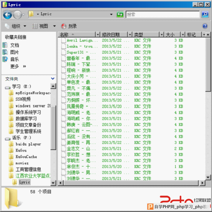The height and width of the screenshot is (212, 212).
Task: Expand the address bar history dropdown
Action: (111, 14)
